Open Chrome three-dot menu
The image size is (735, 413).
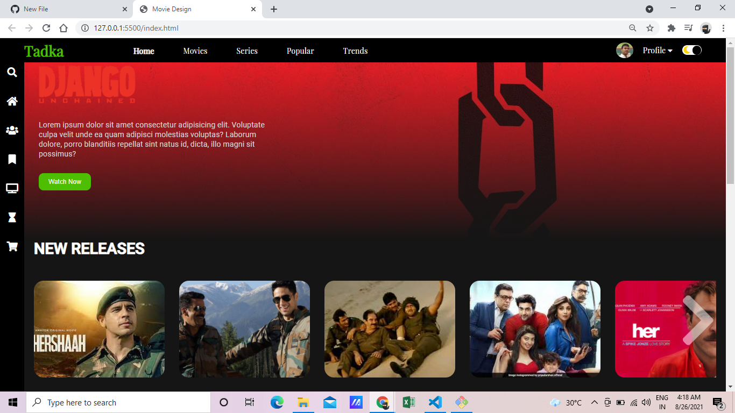click(x=723, y=28)
